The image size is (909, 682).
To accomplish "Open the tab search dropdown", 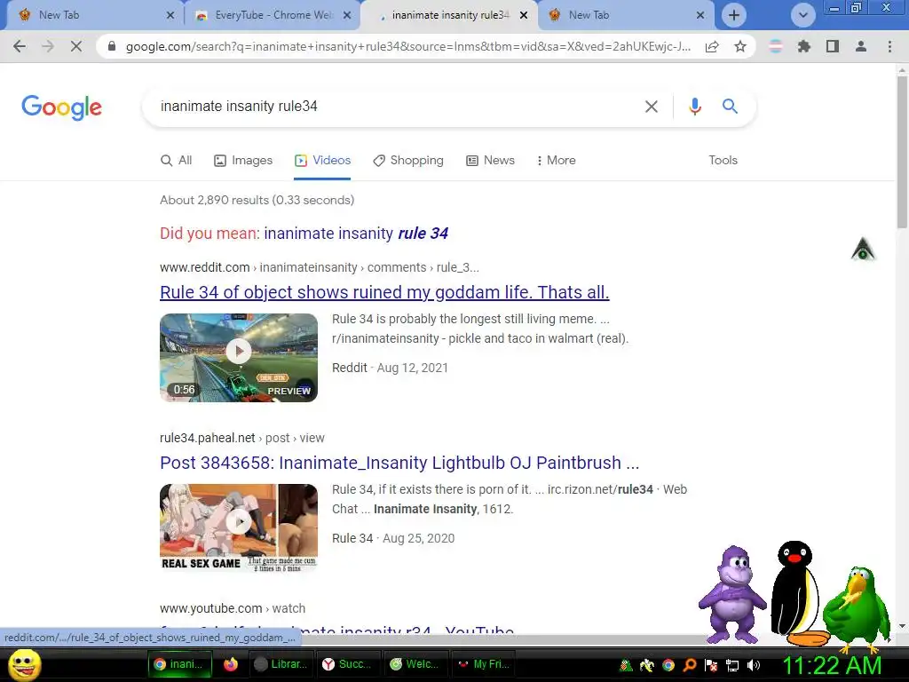I will (802, 15).
